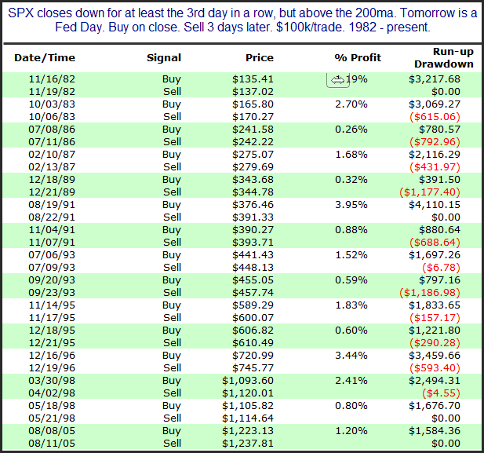Click the ($792.96) drawdown value
The image size is (484, 453).
[435, 142]
